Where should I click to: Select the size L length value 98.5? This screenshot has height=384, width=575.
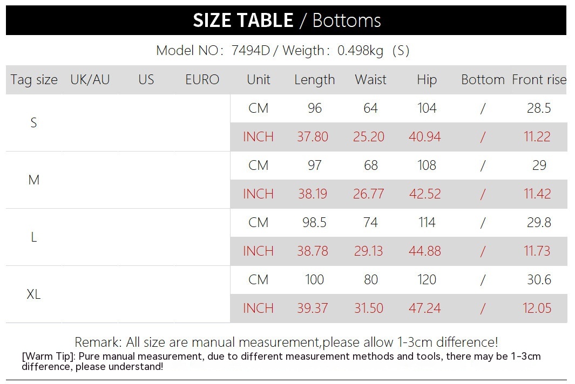click(314, 223)
